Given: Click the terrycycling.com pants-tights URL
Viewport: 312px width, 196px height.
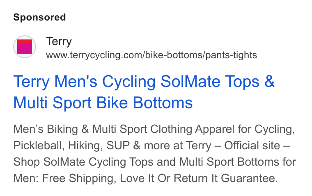Looking at the screenshot, I should [151, 55].
